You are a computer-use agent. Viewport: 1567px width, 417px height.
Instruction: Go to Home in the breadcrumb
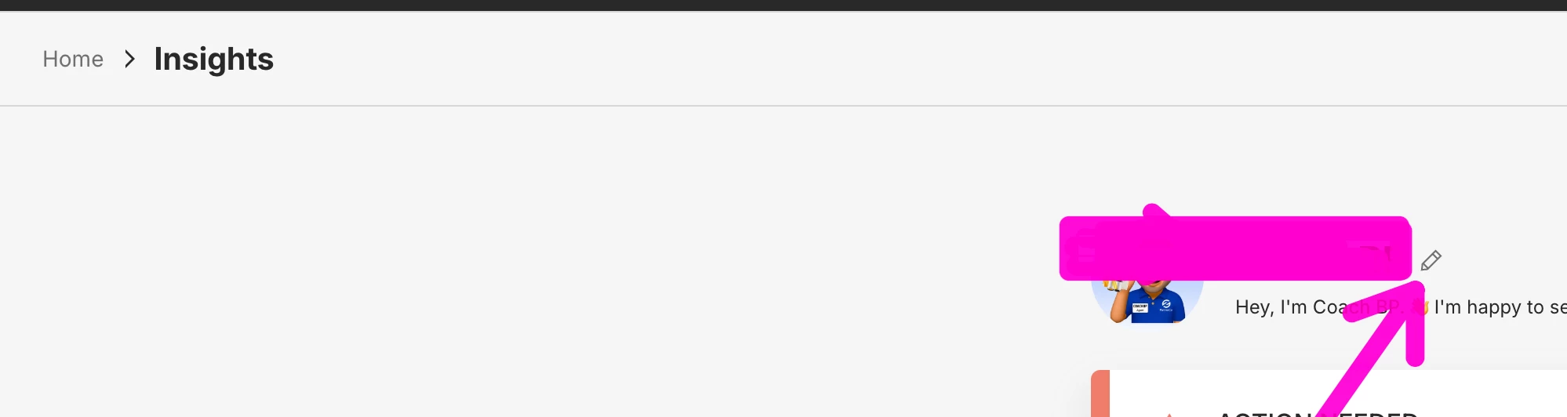tap(73, 59)
